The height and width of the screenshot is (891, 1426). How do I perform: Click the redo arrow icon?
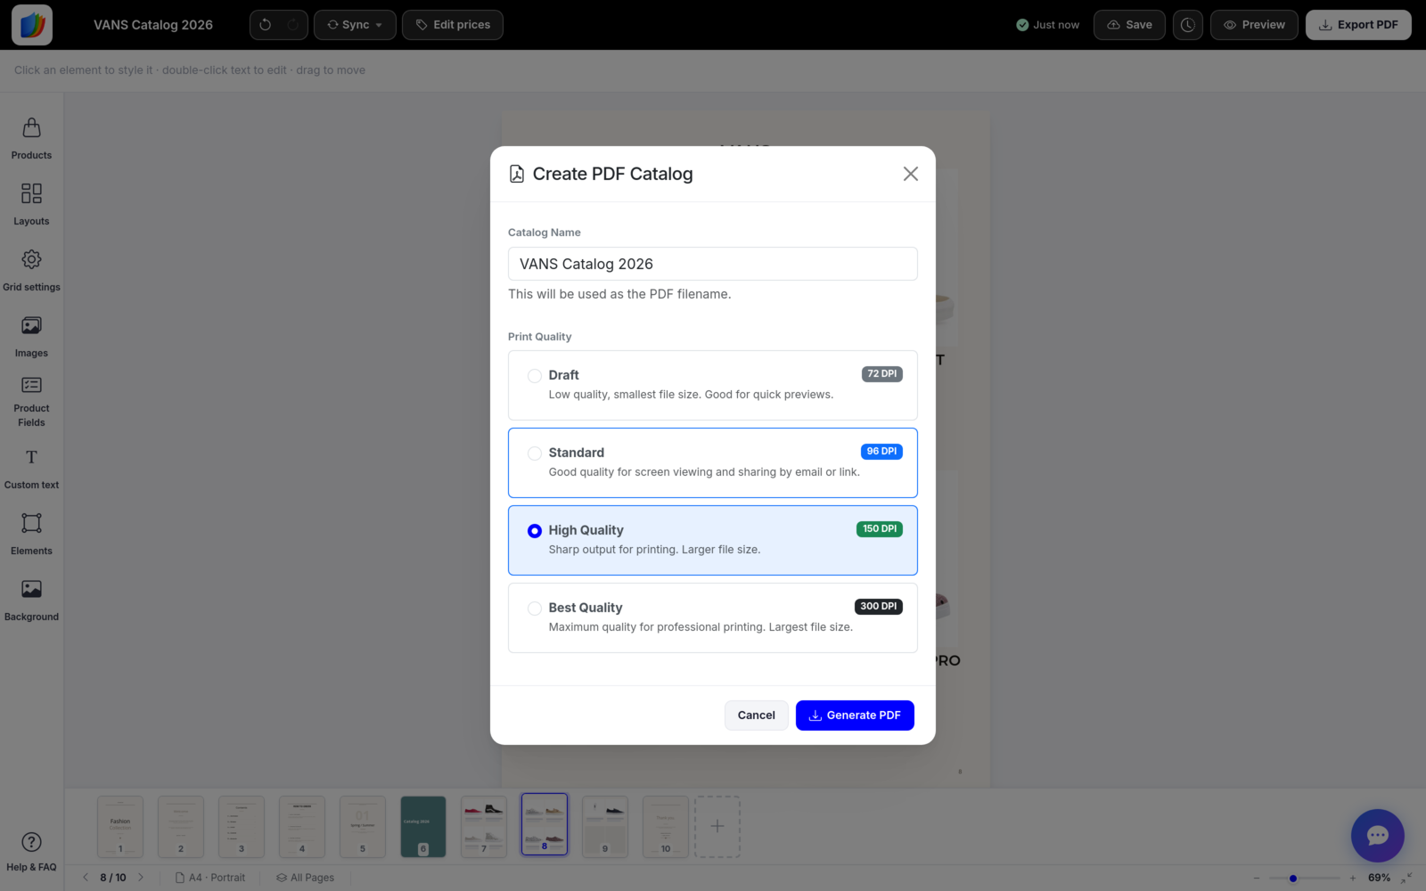[x=292, y=25]
